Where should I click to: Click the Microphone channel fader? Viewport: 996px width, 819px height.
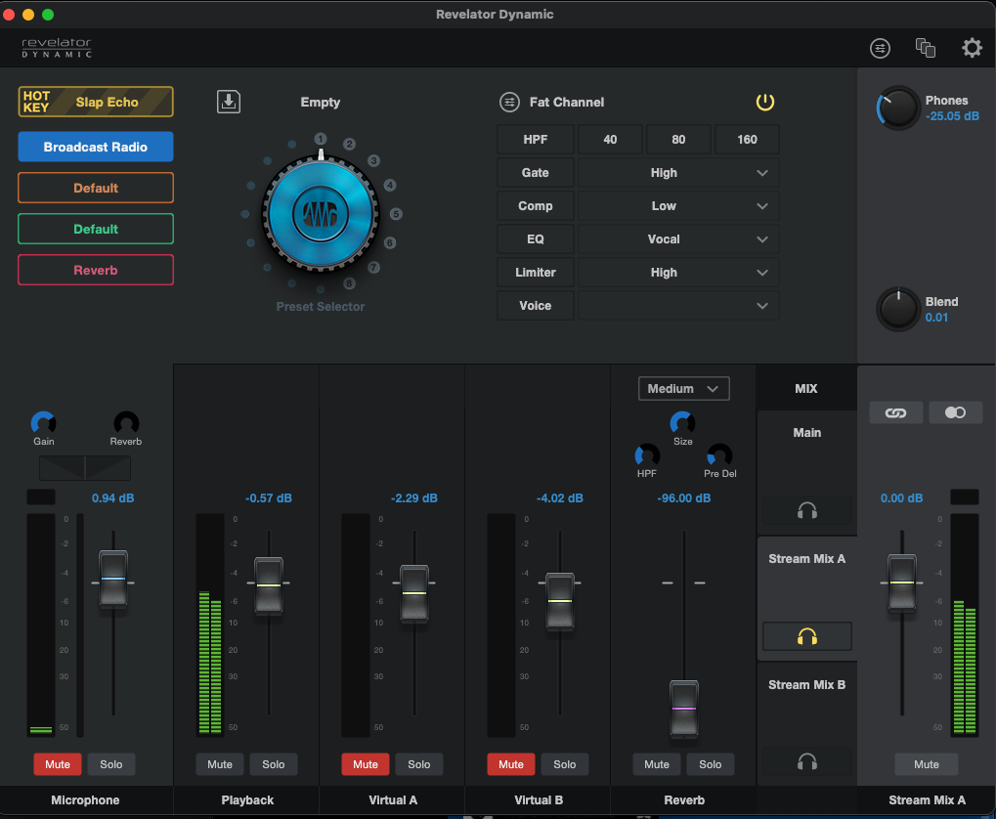tap(113, 579)
